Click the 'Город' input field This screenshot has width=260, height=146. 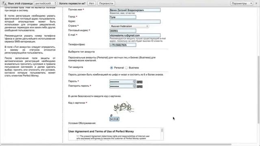tap(123, 17)
